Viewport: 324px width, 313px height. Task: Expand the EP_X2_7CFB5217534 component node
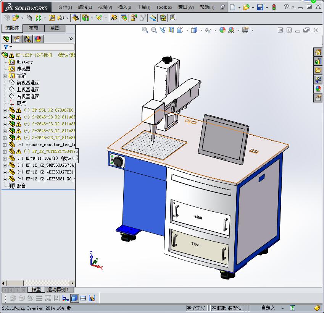pos(5,152)
